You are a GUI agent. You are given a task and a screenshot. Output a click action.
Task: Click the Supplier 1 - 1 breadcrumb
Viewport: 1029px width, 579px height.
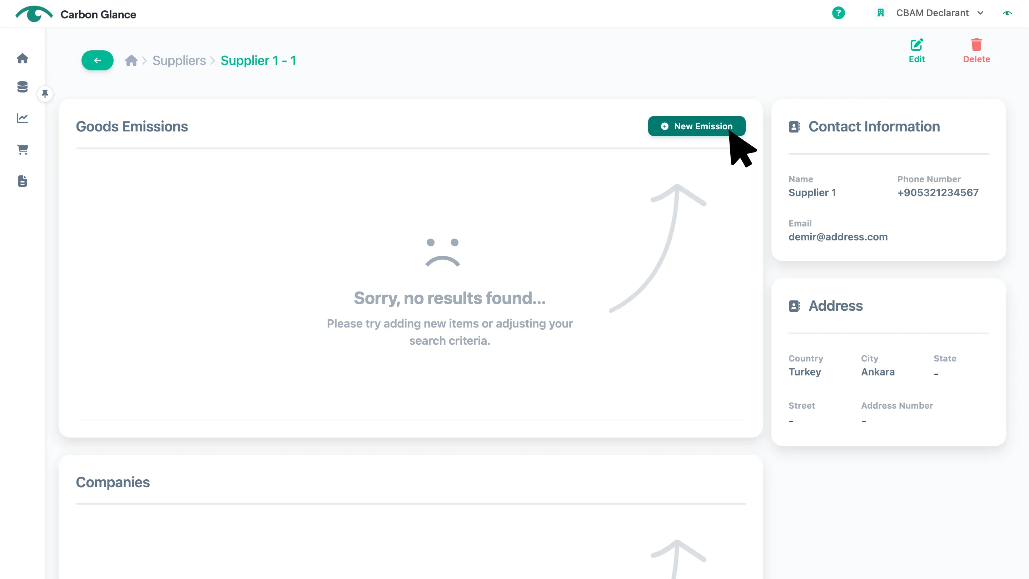click(x=258, y=60)
